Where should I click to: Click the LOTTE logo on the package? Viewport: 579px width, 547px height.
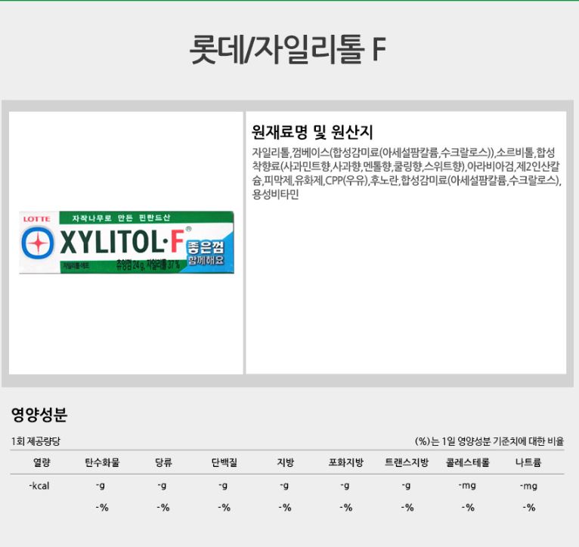tap(36, 219)
